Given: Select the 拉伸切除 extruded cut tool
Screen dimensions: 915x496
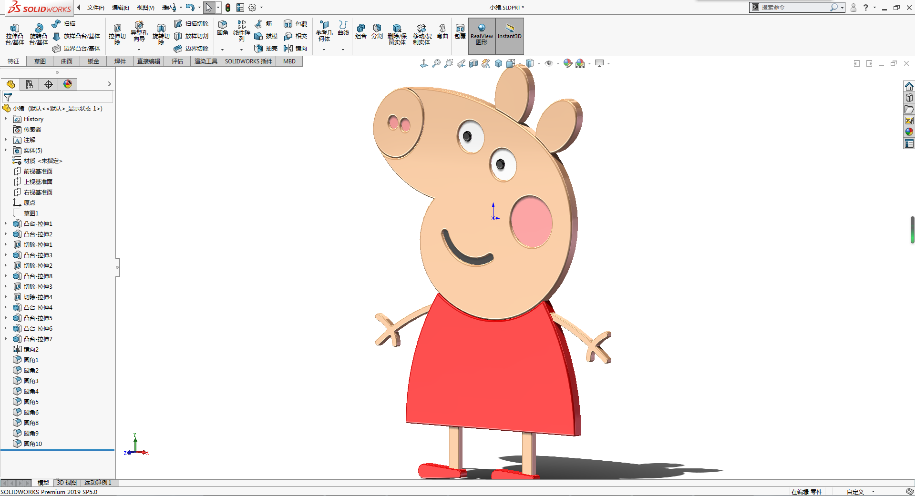Looking at the screenshot, I should pos(117,34).
